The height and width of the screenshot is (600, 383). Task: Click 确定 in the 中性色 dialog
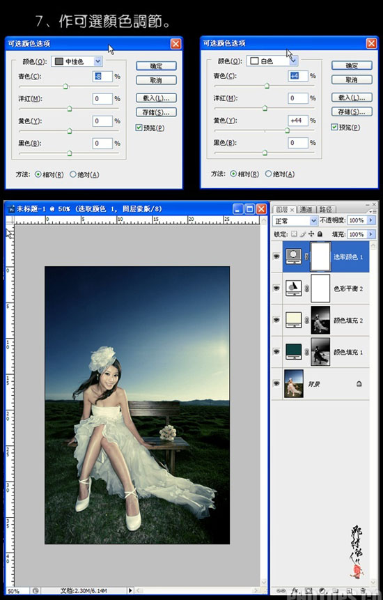pyautogui.click(x=157, y=66)
